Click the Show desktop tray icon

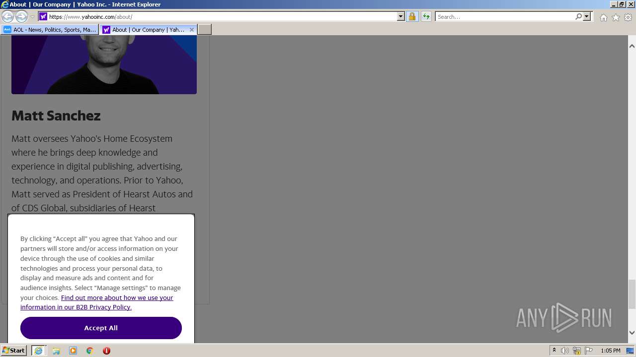tap(630, 351)
